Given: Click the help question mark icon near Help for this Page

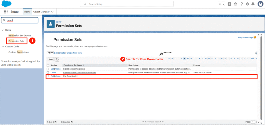Looking at the screenshot, I should tap(255, 37).
